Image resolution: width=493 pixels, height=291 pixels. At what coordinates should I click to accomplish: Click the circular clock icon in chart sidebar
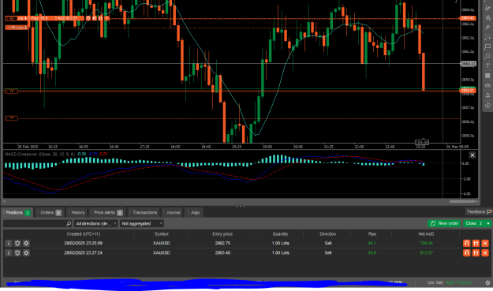point(487,105)
